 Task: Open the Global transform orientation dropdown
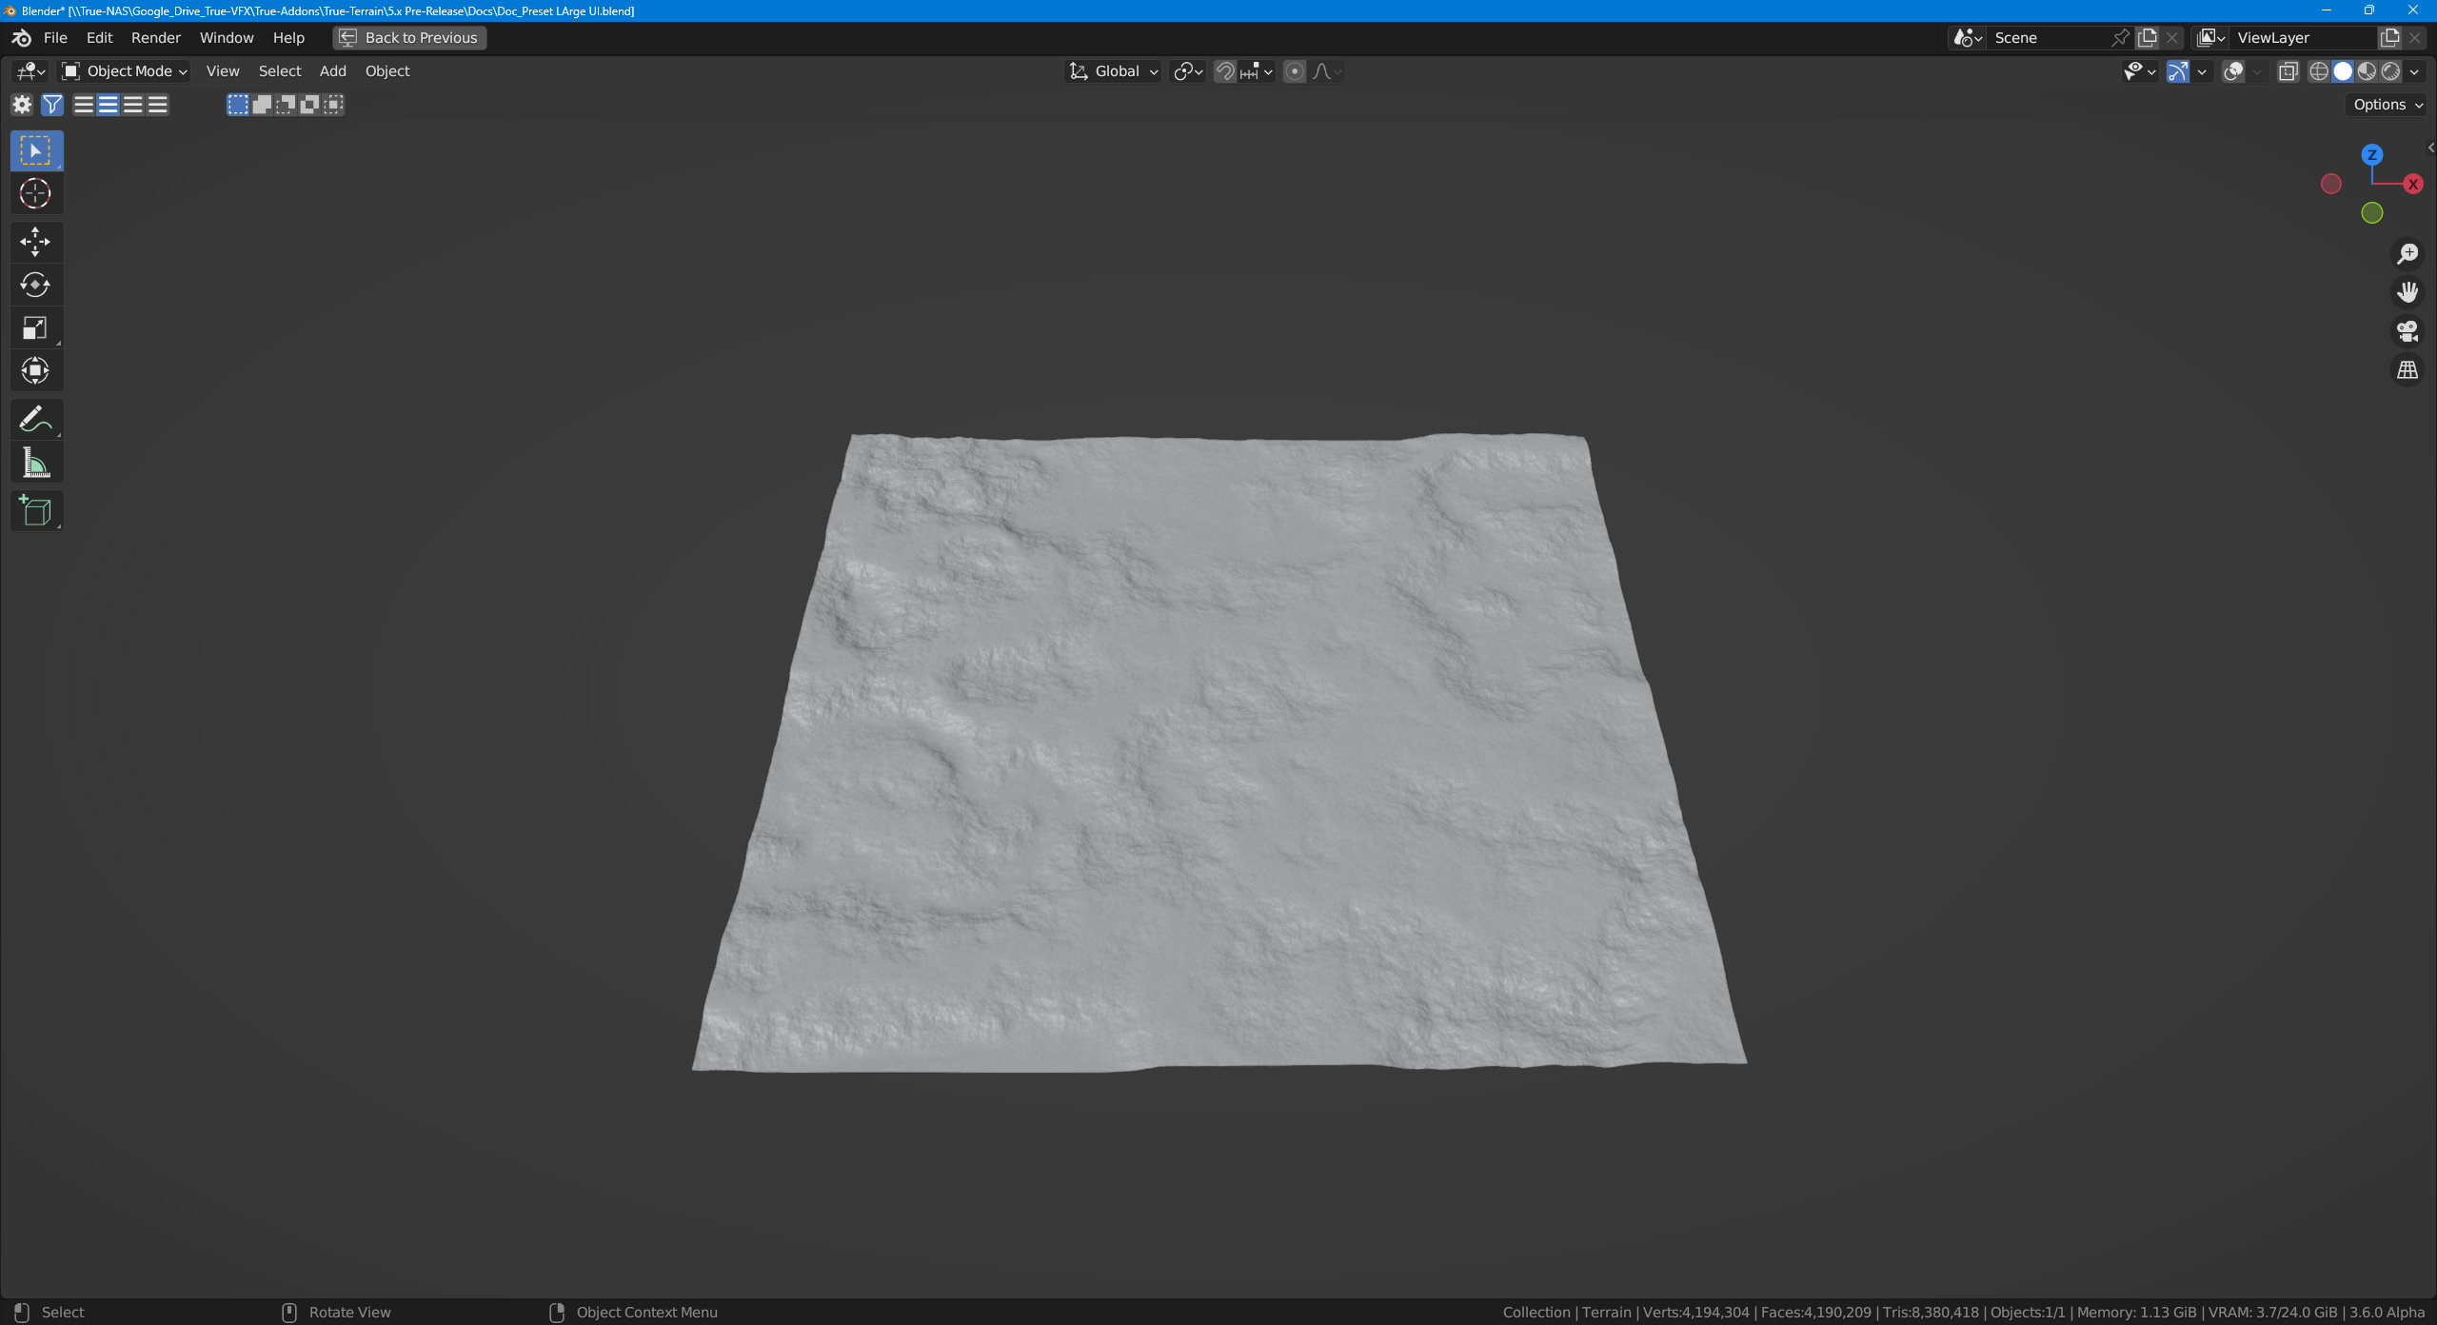tap(1114, 71)
